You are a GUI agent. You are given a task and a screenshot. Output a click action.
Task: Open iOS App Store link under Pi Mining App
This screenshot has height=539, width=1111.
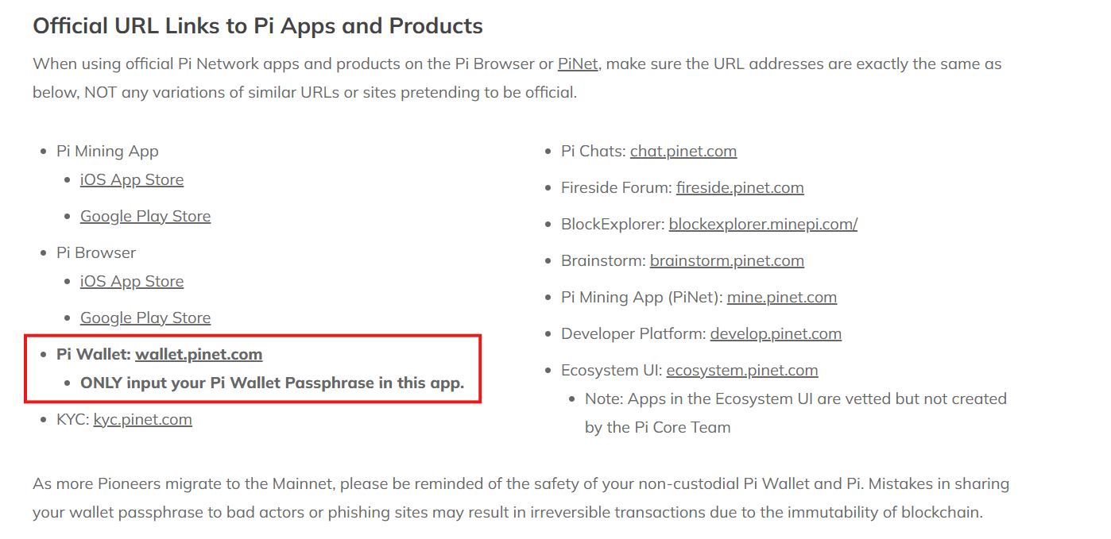coord(132,180)
